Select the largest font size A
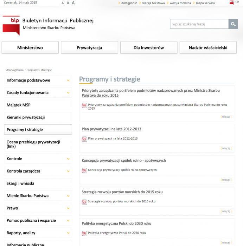The height and width of the screenshot is (246, 243). 73,3
